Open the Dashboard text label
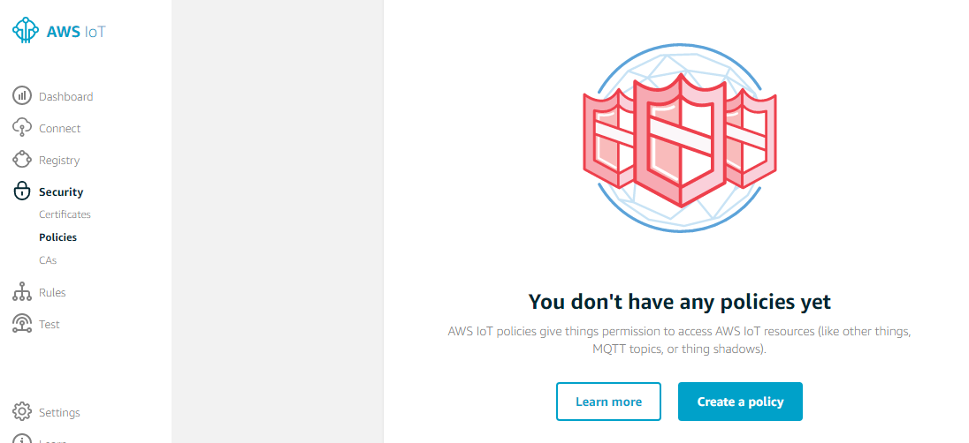Screen dimensions: 969x443 click(65, 96)
